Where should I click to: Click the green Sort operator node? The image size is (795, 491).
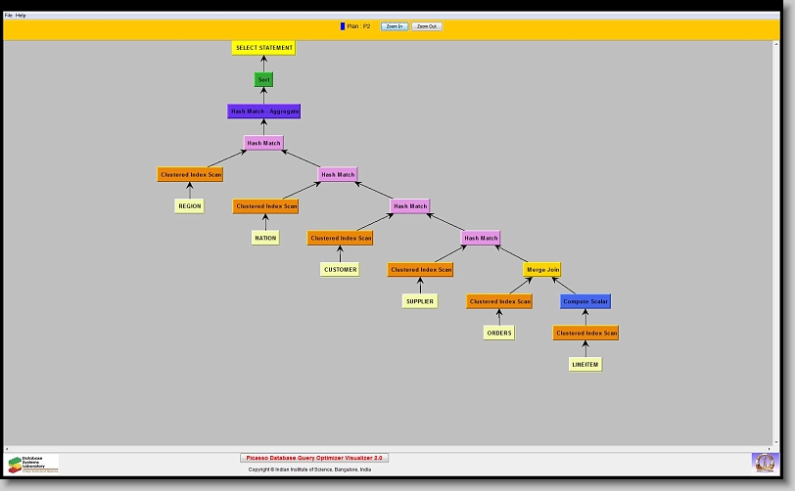[263, 79]
